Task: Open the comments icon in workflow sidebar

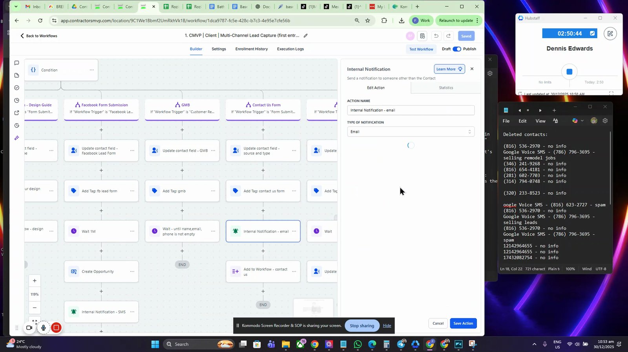Action: 16,63
